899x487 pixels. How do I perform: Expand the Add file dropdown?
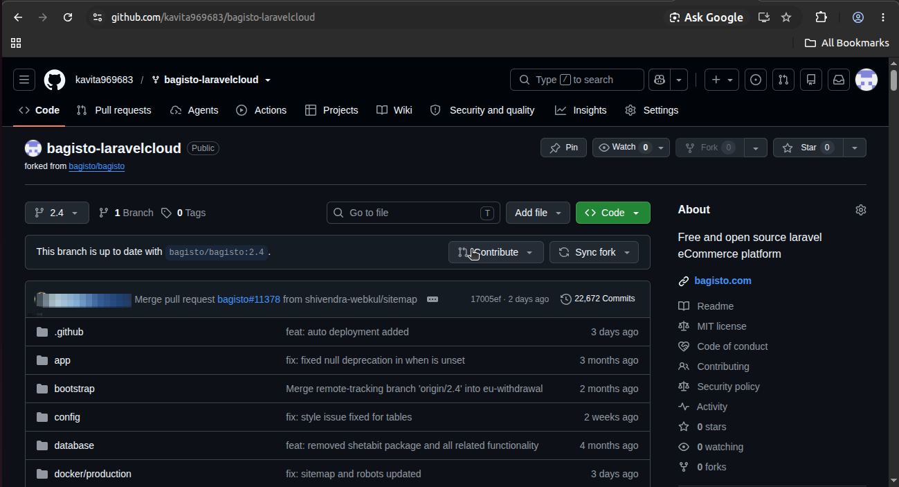point(538,213)
